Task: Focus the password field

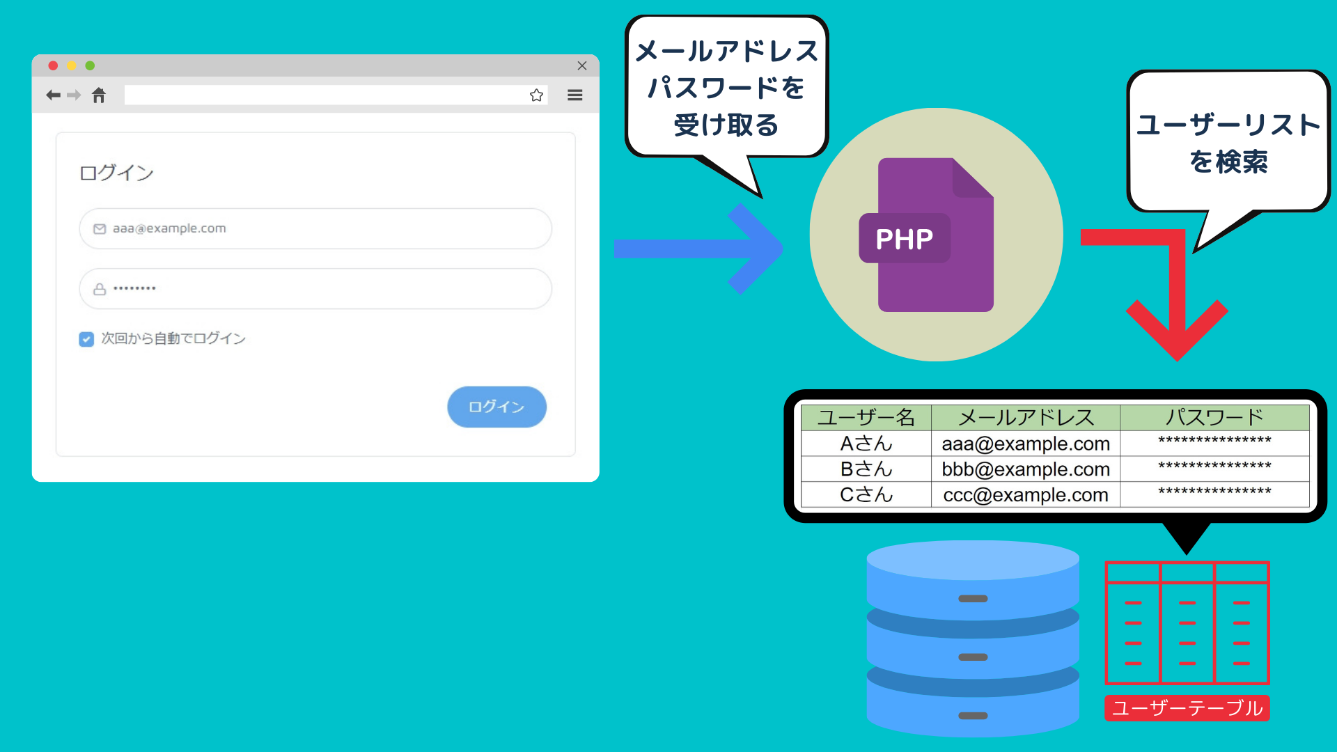Action: click(315, 289)
